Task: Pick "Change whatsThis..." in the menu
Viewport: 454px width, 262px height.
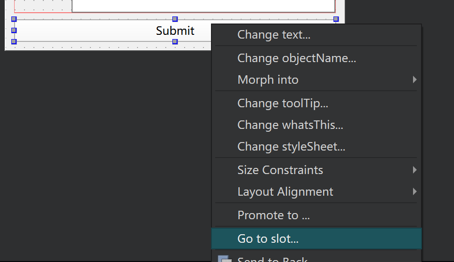Action: [x=290, y=125]
